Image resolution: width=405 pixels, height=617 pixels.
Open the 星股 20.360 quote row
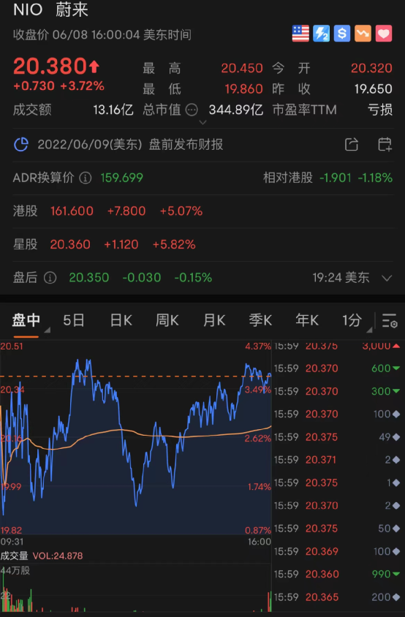(202, 245)
